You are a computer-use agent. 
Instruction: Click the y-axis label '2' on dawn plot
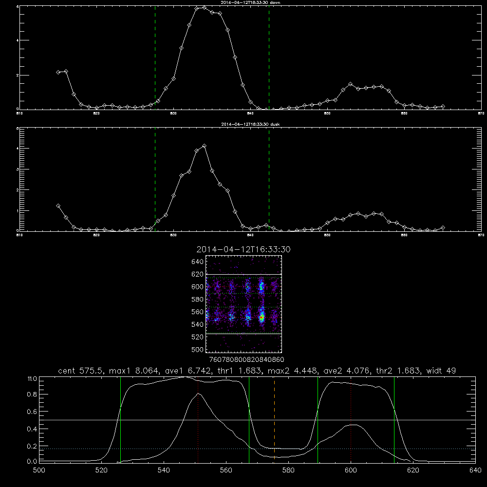click(18, 75)
